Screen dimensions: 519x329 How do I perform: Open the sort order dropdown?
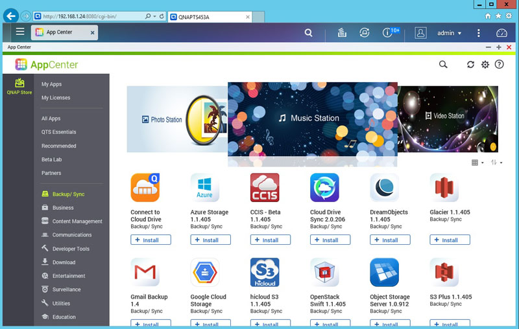[x=496, y=163]
